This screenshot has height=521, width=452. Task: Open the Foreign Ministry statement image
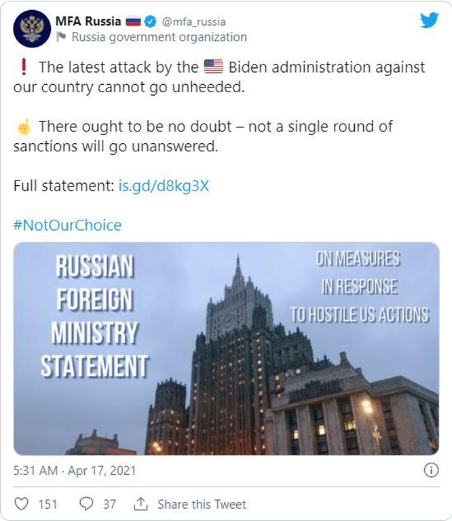coord(226,349)
